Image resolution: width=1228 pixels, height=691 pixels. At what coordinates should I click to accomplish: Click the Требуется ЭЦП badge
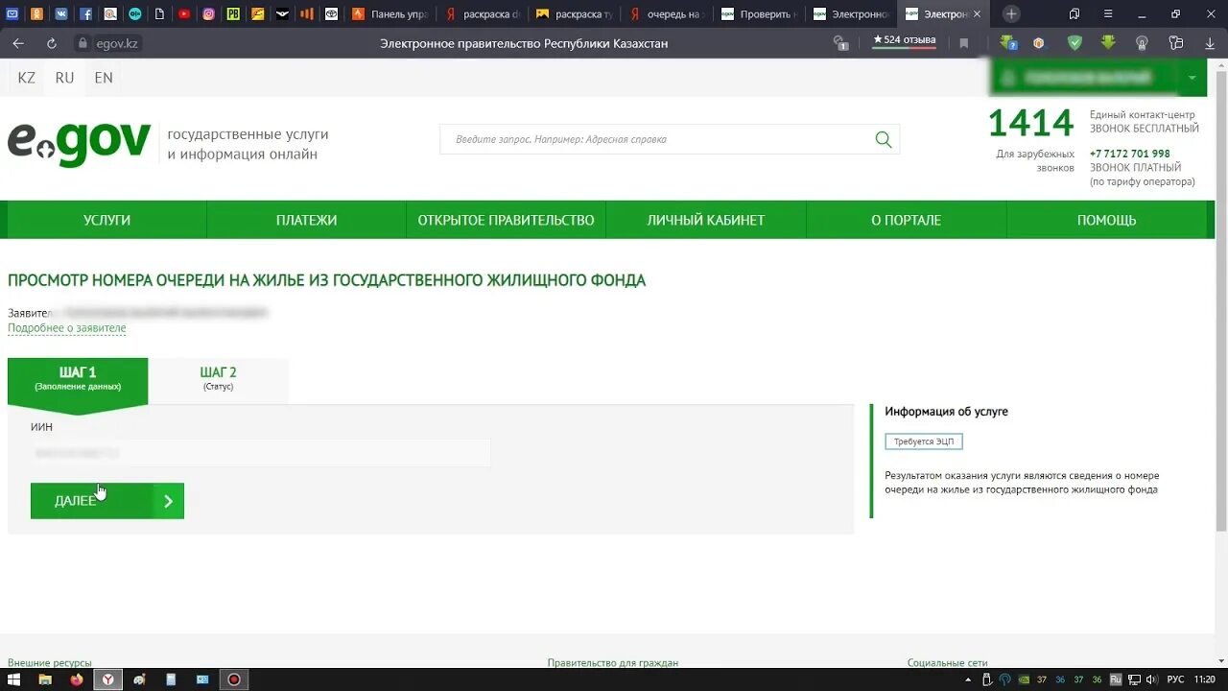924,441
